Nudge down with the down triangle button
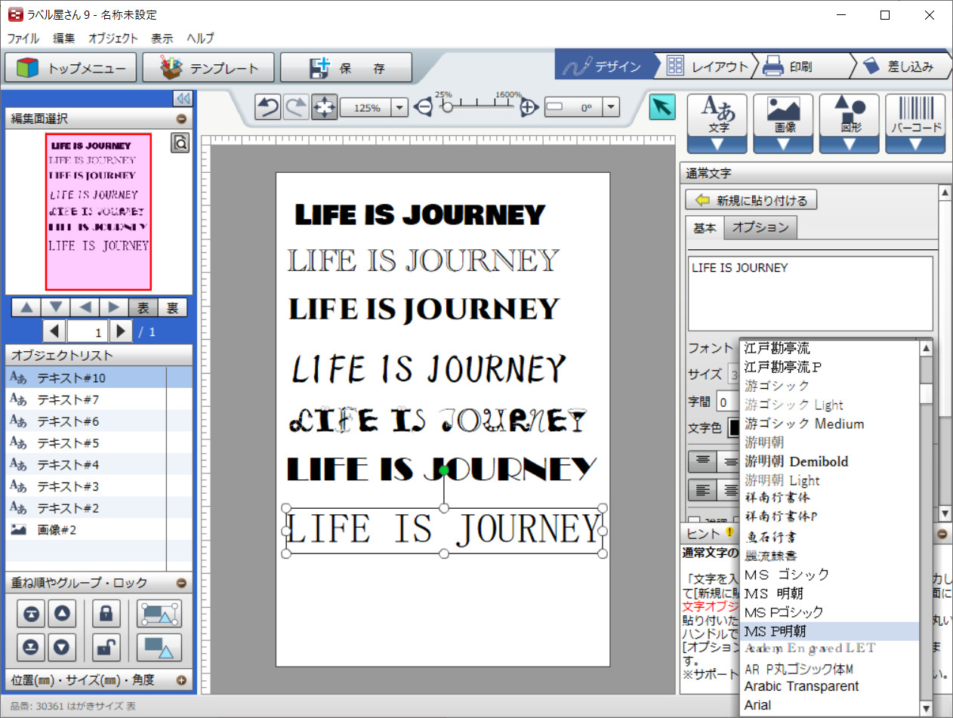953x718 pixels. (55, 307)
